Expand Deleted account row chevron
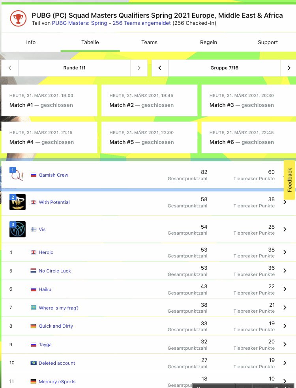The width and height of the screenshot is (296, 388). [285, 363]
